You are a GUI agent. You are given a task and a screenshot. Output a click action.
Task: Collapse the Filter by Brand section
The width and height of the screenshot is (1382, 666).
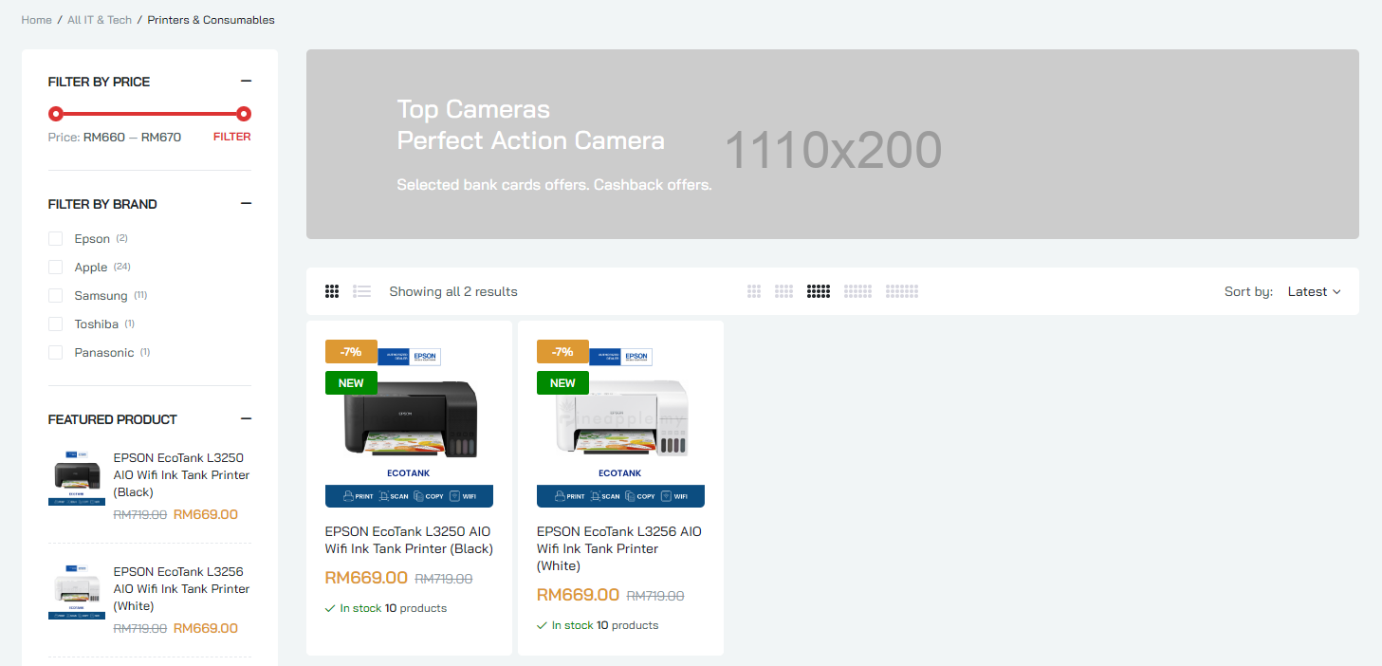click(x=246, y=204)
